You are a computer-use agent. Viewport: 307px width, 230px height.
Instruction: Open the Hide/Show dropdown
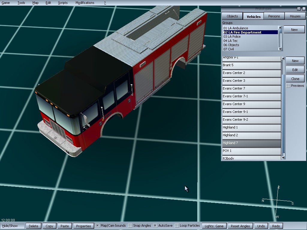click(13, 226)
